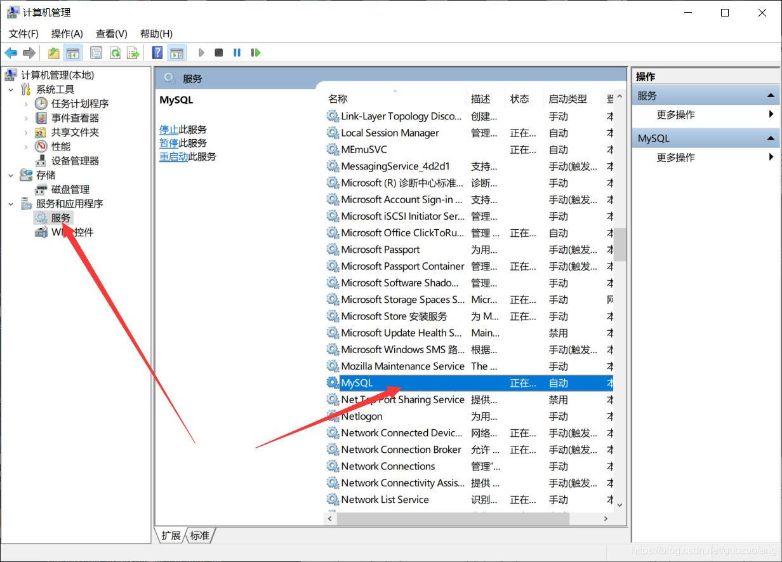Select the Microsoft Store 安装服务 row
This screenshot has width=782, height=562.
(x=469, y=316)
